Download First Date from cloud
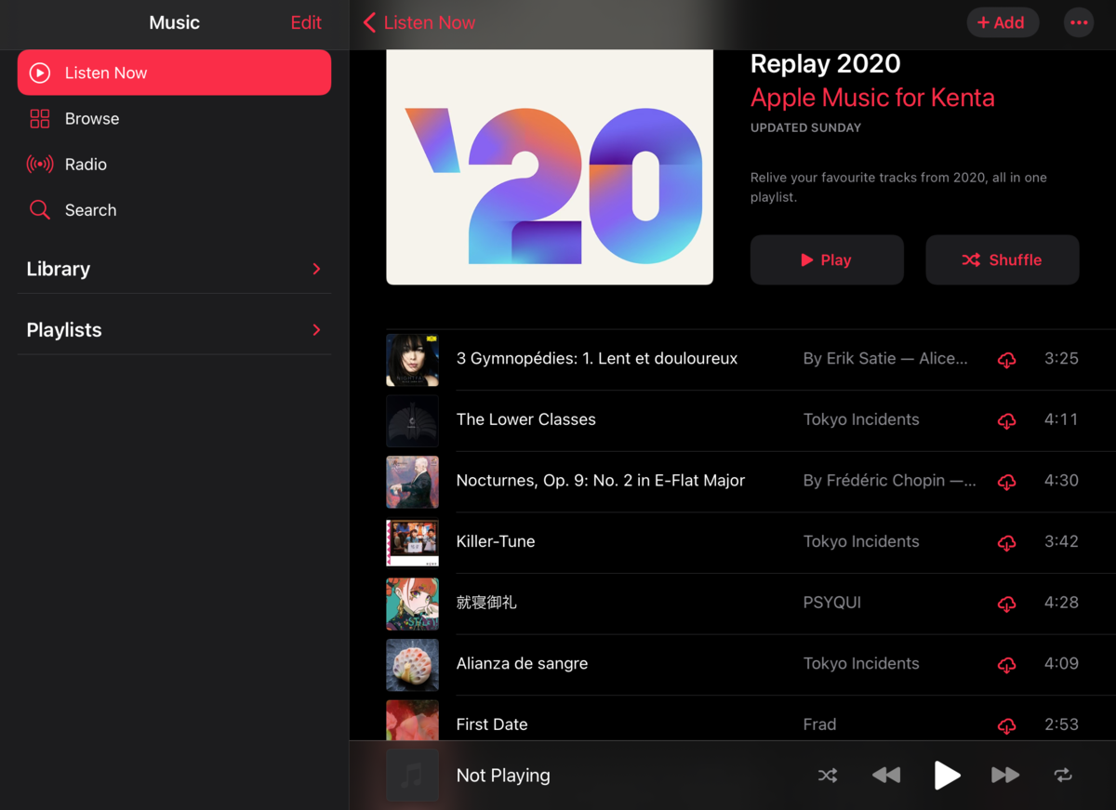This screenshot has width=1116, height=810. point(1006,725)
